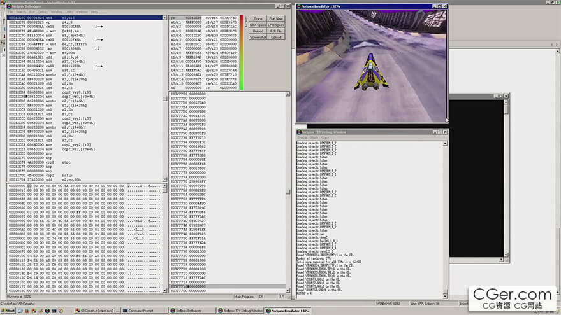The height and width of the screenshot is (315, 561).
Task: Click the Start button on taskbar
Action: click(9, 311)
